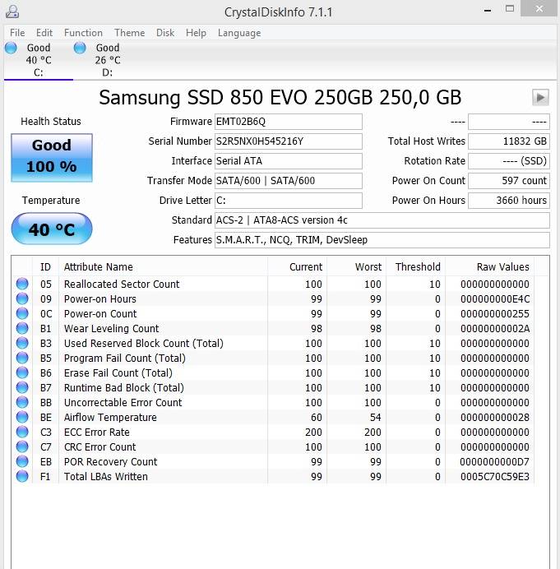
Task: Click status icon for Reallocated Sector Count
Action: pos(22,284)
